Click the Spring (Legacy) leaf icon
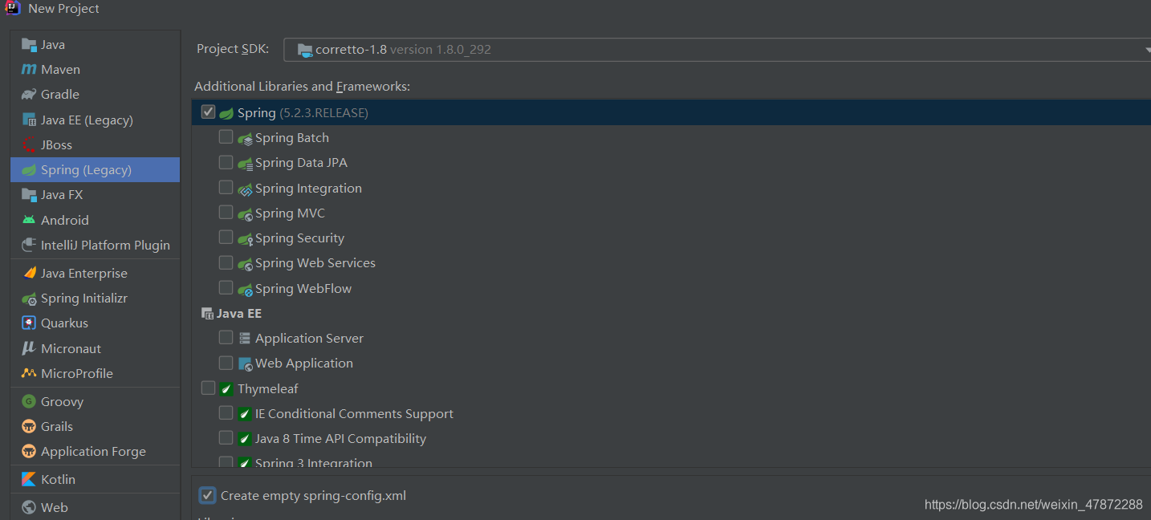This screenshot has height=520, width=1151. point(29,170)
